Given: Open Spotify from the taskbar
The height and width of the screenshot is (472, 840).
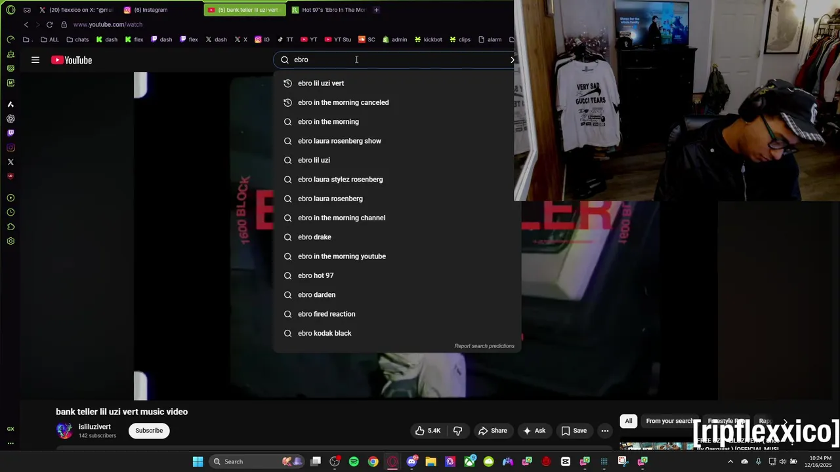Looking at the screenshot, I should point(354,462).
